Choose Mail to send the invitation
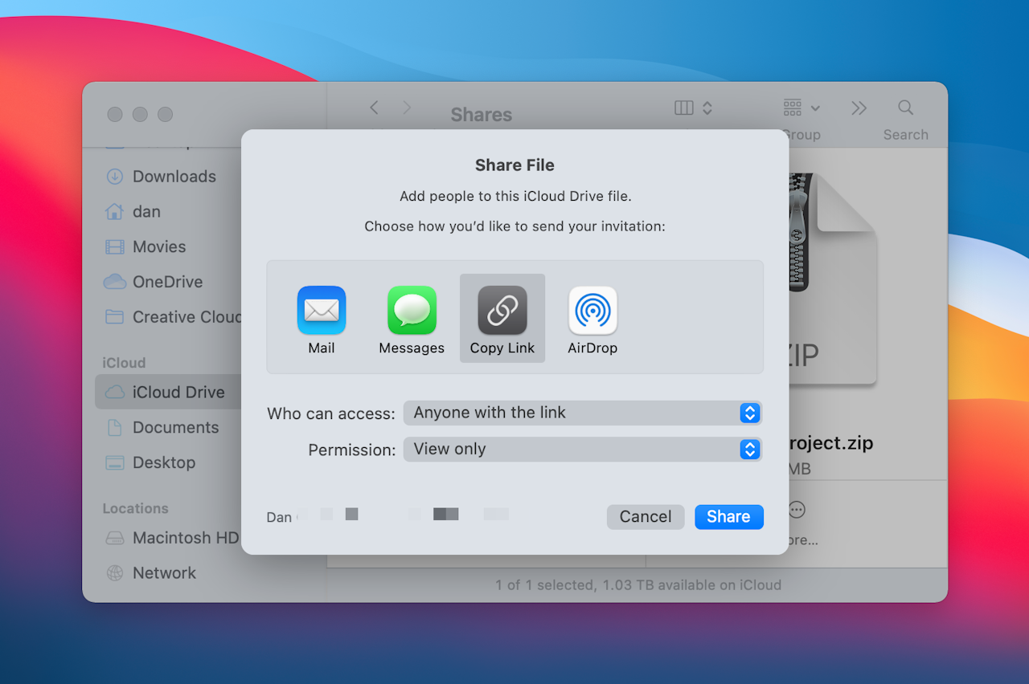The width and height of the screenshot is (1029, 684). (322, 320)
